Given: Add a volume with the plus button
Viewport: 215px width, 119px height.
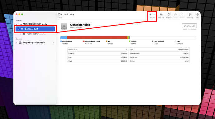Looking at the screenshot, I should [150, 14].
